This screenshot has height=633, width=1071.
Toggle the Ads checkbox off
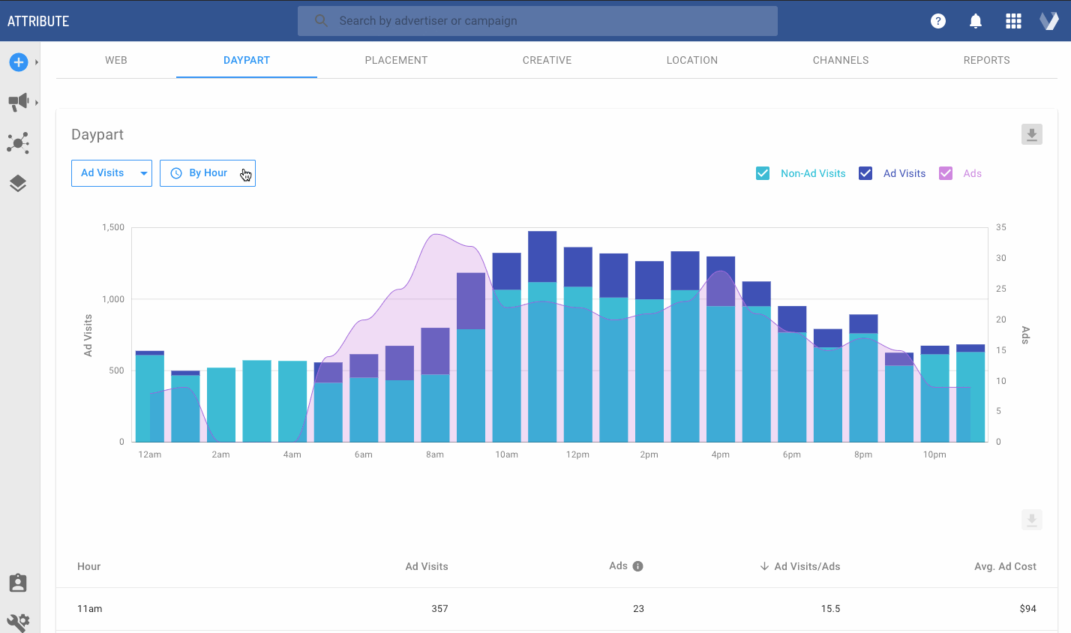point(946,172)
